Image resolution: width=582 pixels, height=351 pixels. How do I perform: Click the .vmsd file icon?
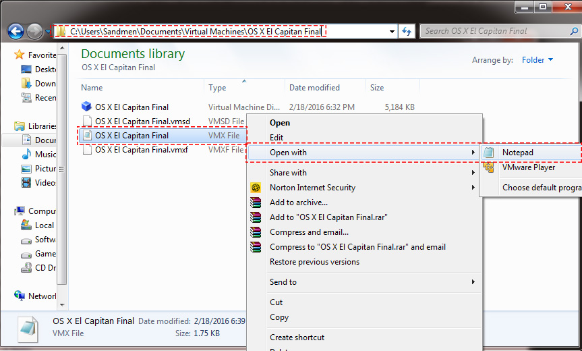87,121
